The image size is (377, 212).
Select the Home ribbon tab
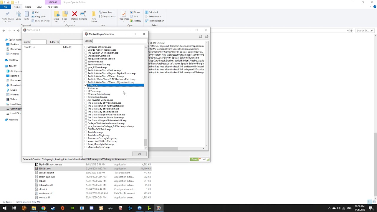click(x=17, y=7)
